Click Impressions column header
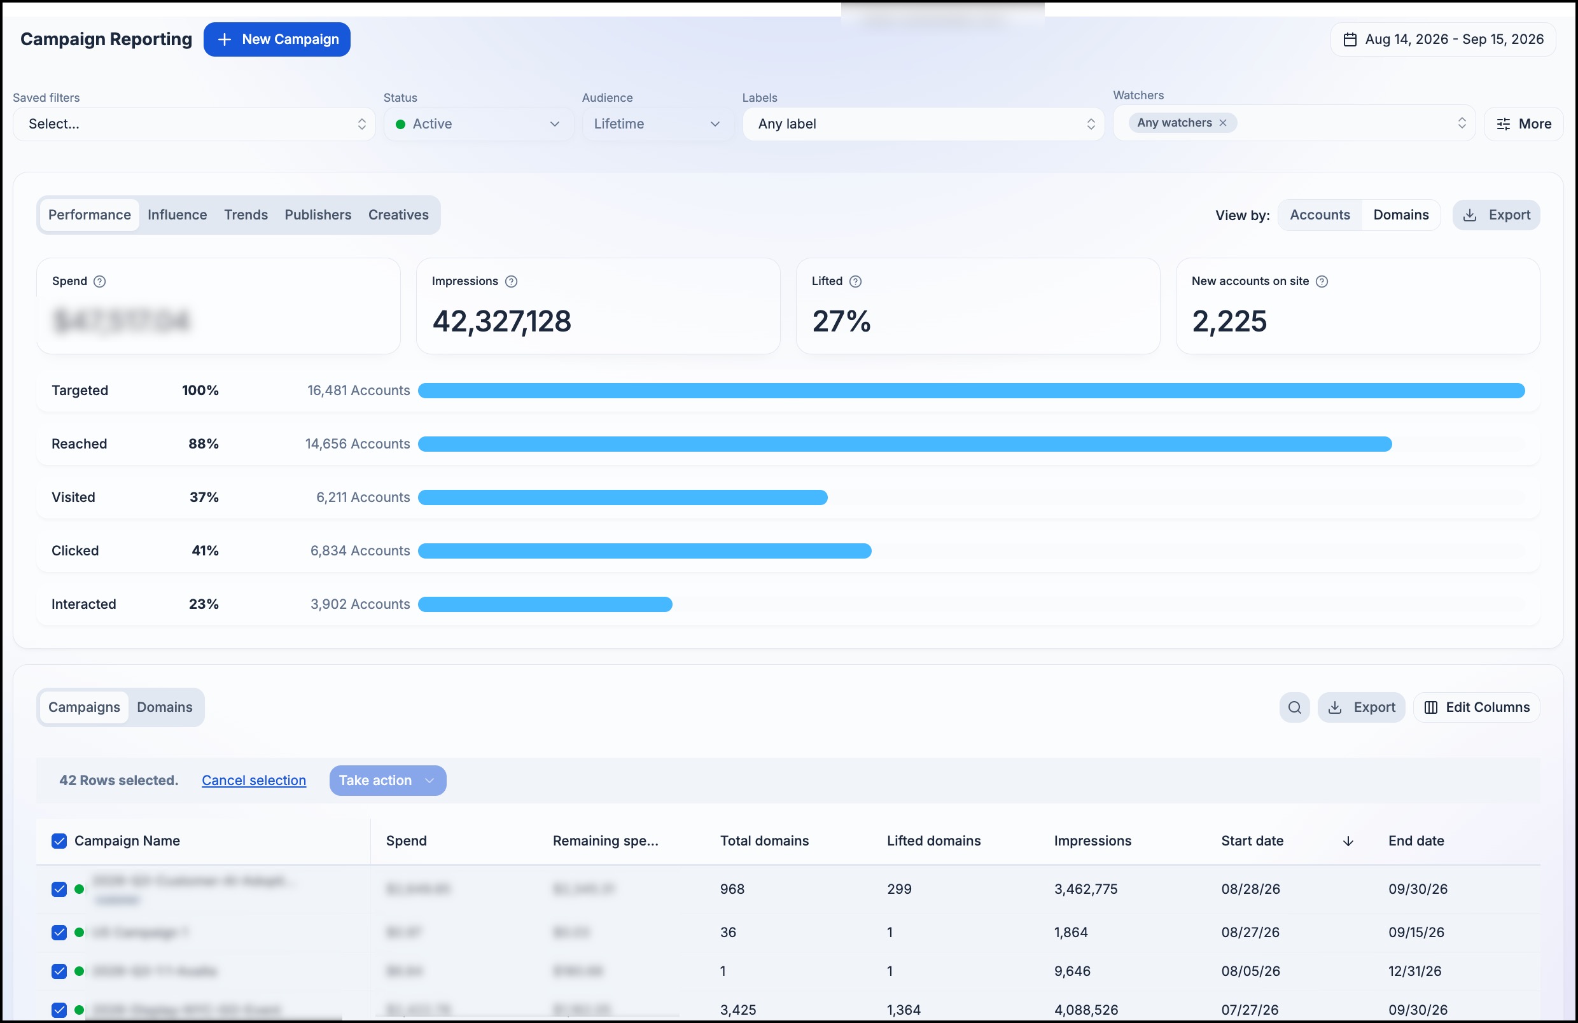1578x1023 pixels. (1093, 840)
